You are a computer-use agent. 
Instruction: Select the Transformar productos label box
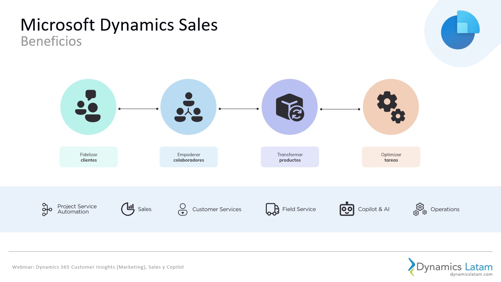click(x=290, y=157)
